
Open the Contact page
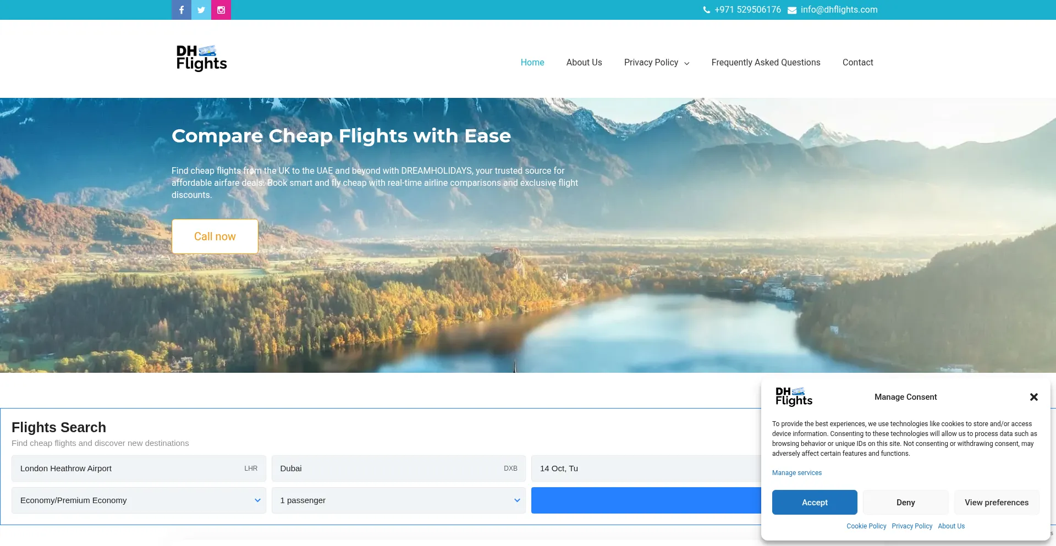(857, 63)
